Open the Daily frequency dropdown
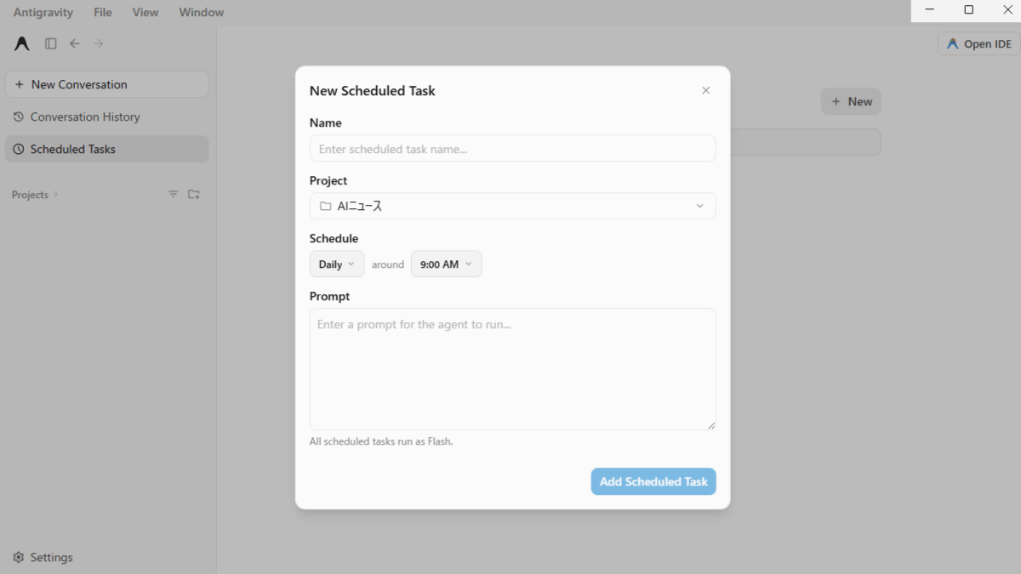 click(337, 264)
